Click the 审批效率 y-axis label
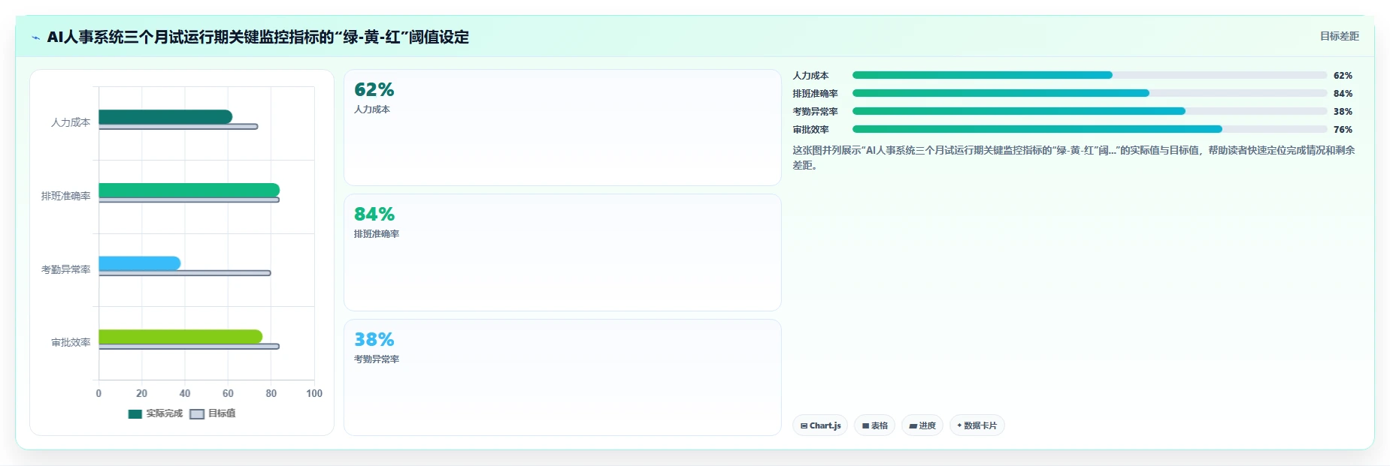1390x466 pixels. (71, 342)
